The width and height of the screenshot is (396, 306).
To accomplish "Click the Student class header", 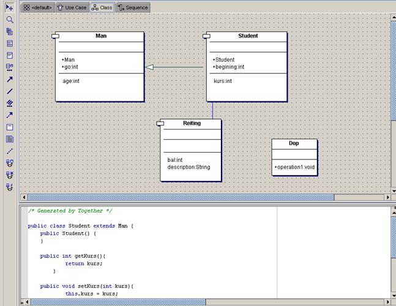I will (x=248, y=36).
